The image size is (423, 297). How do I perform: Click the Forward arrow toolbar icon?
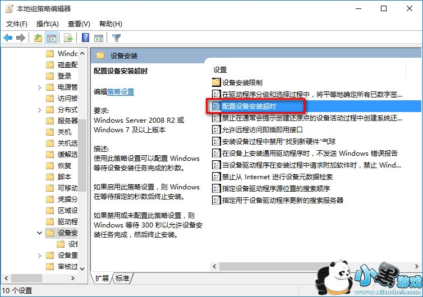[x=21, y=38]
